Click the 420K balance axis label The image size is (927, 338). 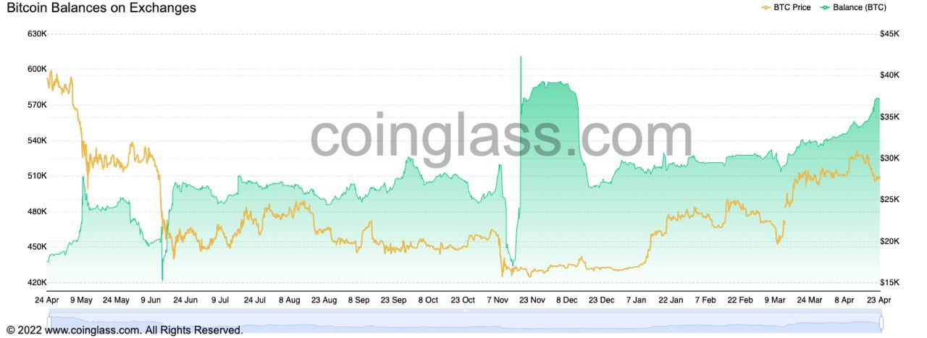click(37, 282)
